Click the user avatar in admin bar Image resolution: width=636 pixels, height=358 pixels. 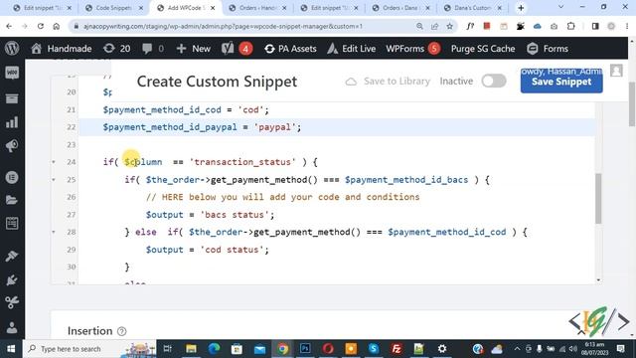616,71
